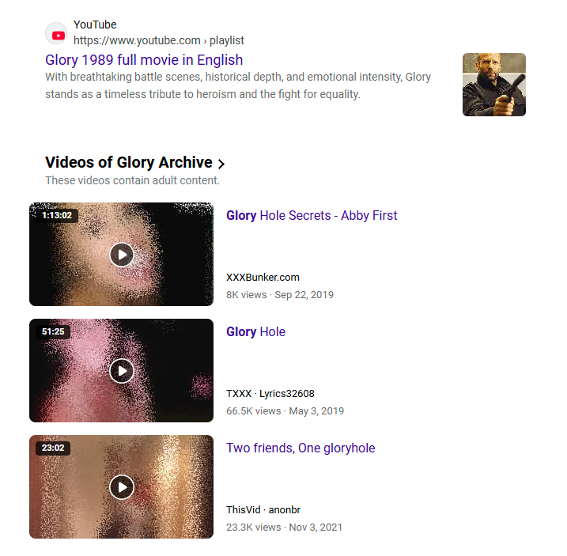Click the YouTube favicon icon

coord(56,33)
